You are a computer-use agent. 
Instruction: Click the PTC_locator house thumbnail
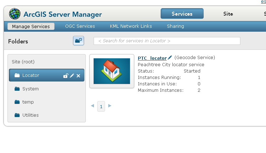(x=112, y=71)
